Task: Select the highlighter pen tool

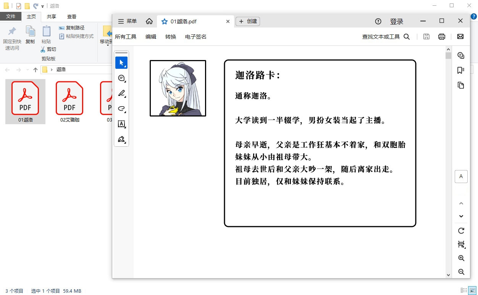Action: click(x=121, y=93)
